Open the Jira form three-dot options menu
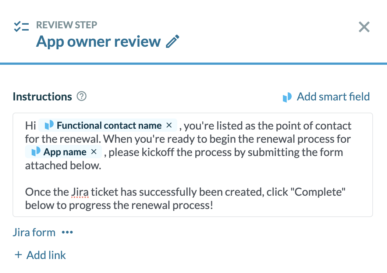Screen dimensions: 387x273 click(67, 233)
